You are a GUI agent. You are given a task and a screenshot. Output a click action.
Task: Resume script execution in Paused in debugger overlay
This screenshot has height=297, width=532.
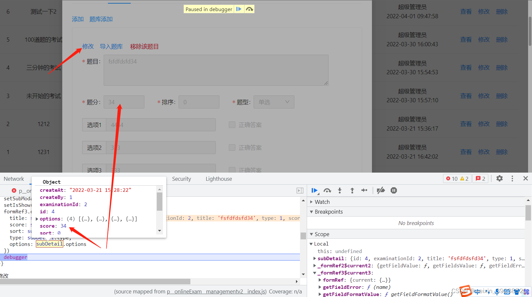(239, 9)
